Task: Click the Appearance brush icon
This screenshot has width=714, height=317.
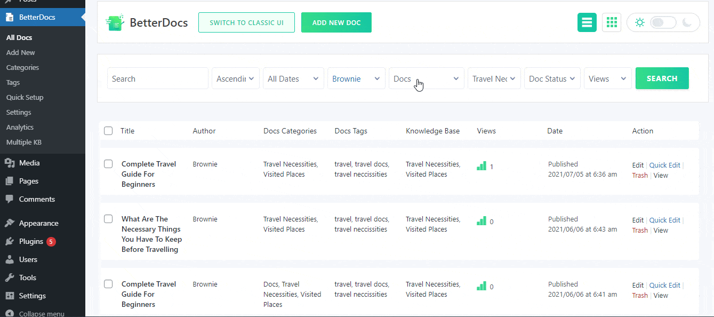Action: [x=10, y=223]
